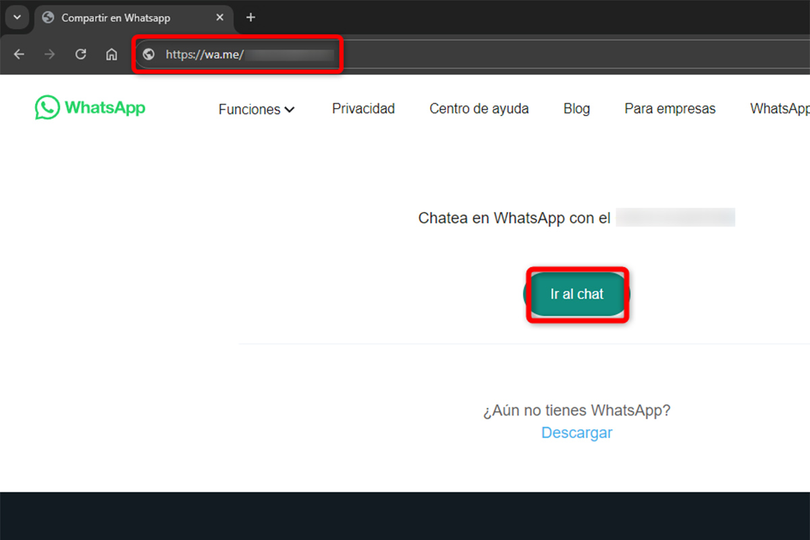The image size is (810, 540).
Task: Open a new browser tab
Action: [x=250, y=18]
